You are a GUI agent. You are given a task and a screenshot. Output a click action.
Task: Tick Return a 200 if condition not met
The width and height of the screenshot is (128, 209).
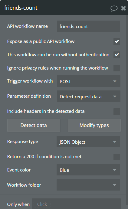(117, 157)
